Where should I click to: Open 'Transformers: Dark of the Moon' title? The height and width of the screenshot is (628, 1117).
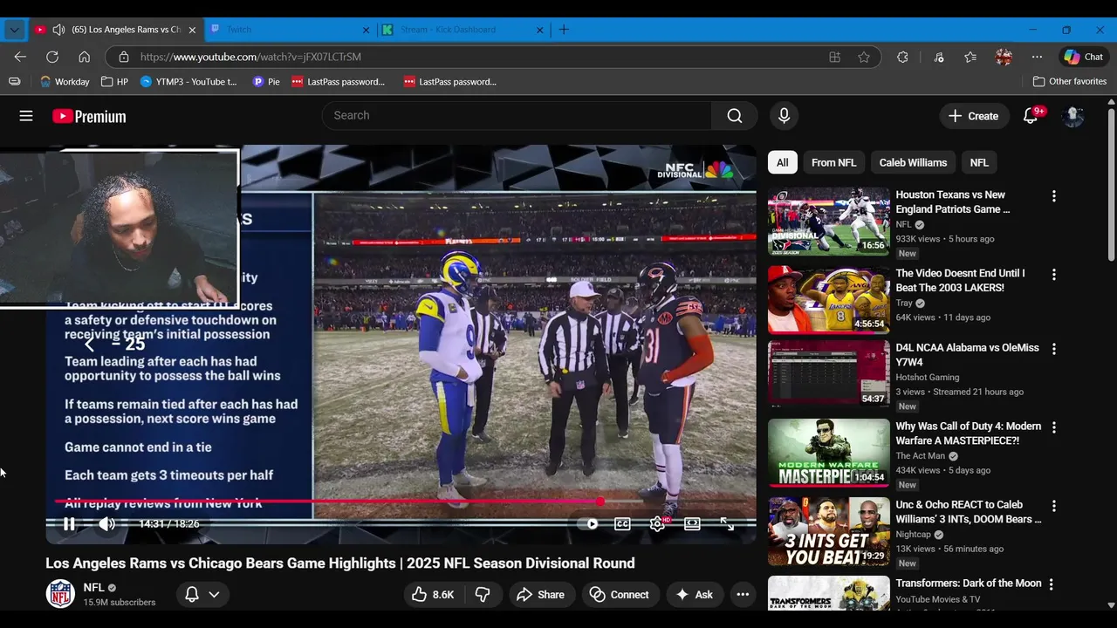click(969, 583)
